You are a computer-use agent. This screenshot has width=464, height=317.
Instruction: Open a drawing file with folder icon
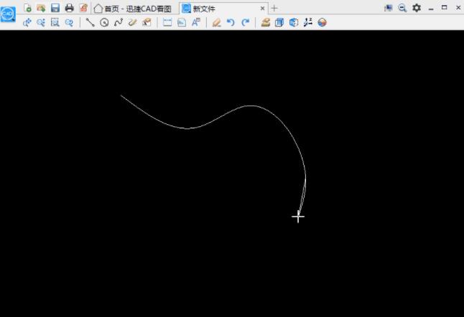tap(41, 8)
